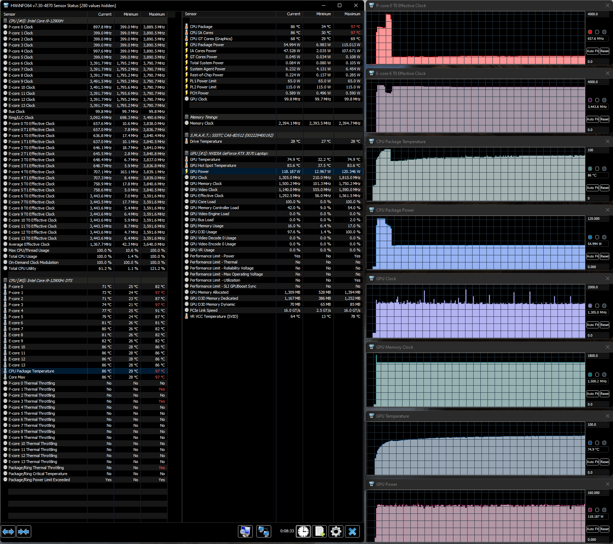Click the icon beside Package/Ring Critical Temperature
This screenshot has width=613, height=544.
coord(5,474)
